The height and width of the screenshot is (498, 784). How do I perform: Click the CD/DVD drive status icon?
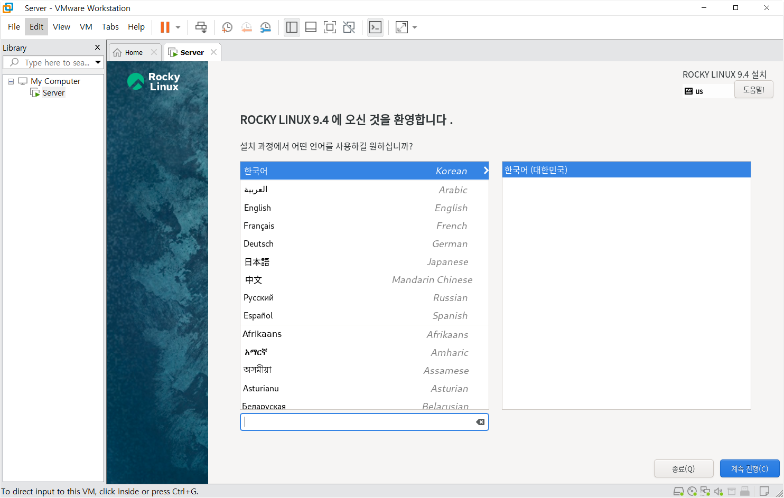point(692,492)
